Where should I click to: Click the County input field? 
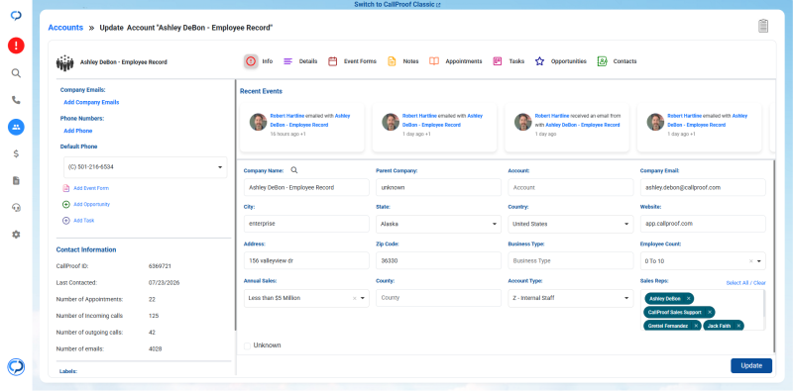[x=438, y=298]
